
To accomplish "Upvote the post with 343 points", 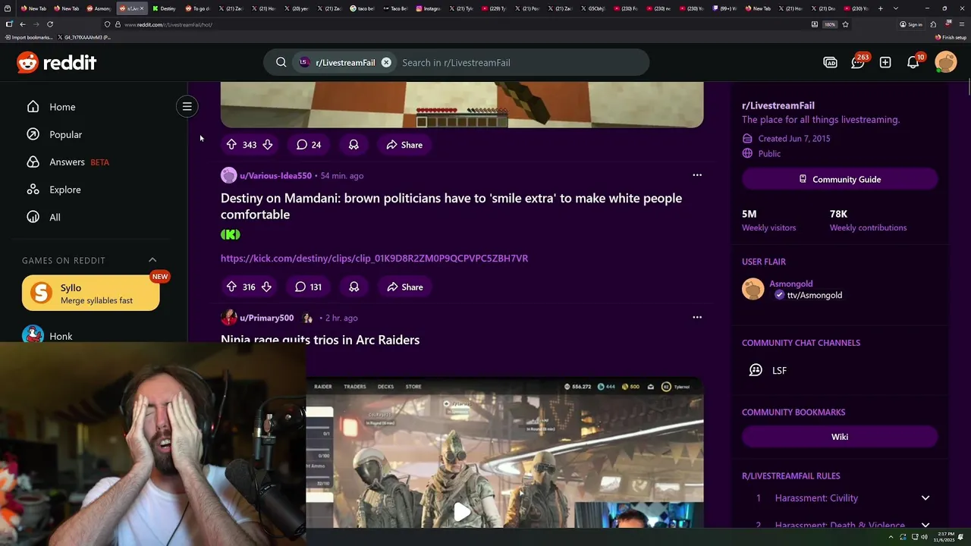I will [231, 144].
